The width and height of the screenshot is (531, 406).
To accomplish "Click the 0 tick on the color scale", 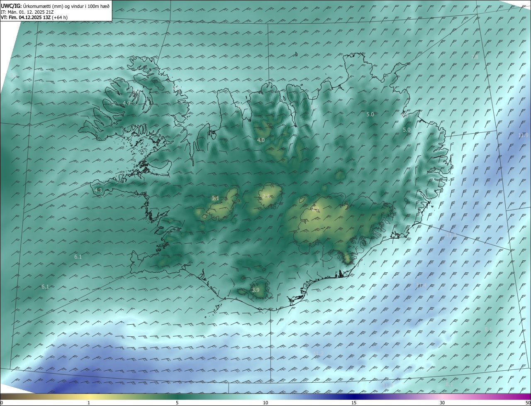I will (x=1, y=403).
